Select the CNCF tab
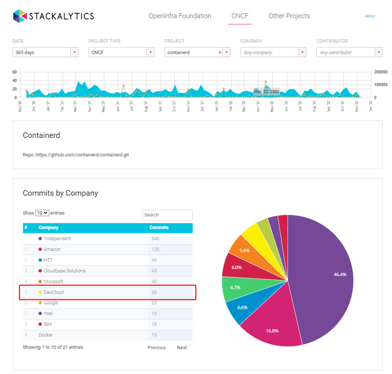Image resolution: width=392 pixels, height=374 pixels. (240, 16)
